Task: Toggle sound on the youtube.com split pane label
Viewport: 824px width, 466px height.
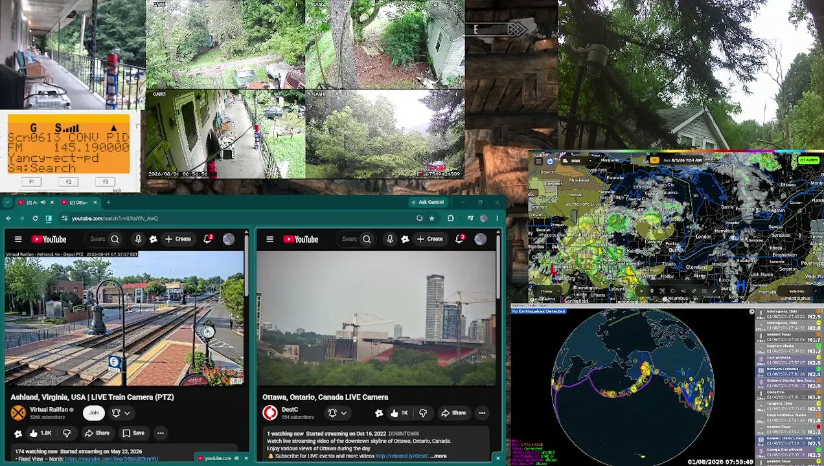Action: 236,459
